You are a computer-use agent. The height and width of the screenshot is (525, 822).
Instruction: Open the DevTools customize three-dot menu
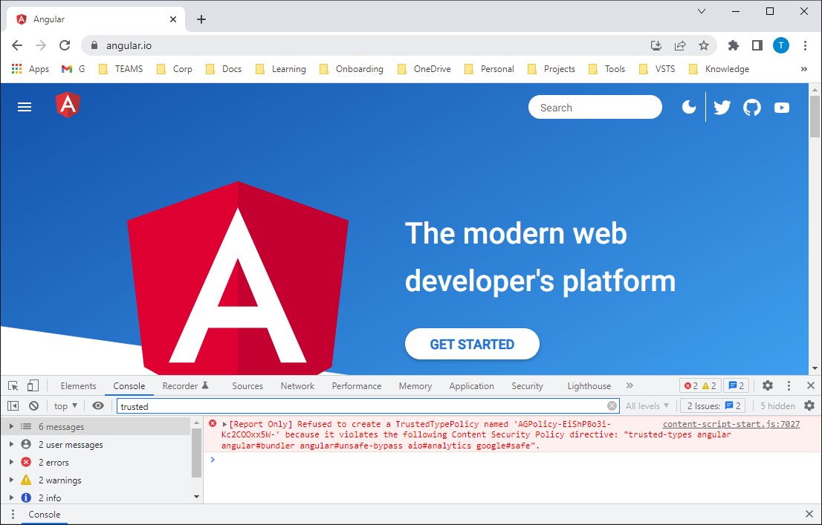click(x=789, y=385)
